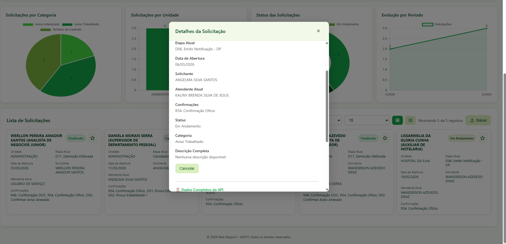This screenshot has height=244, width=506.
Task: Click the date 23/03/2026 on the WERLLON card
Action: pos(19,168)
